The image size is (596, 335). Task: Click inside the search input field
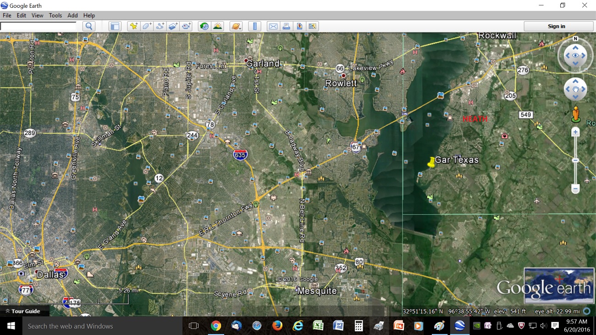point(39,26)
